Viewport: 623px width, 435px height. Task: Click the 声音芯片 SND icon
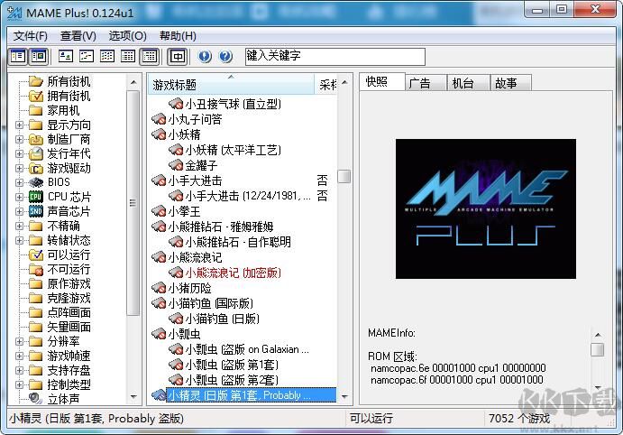pos(36,211)
